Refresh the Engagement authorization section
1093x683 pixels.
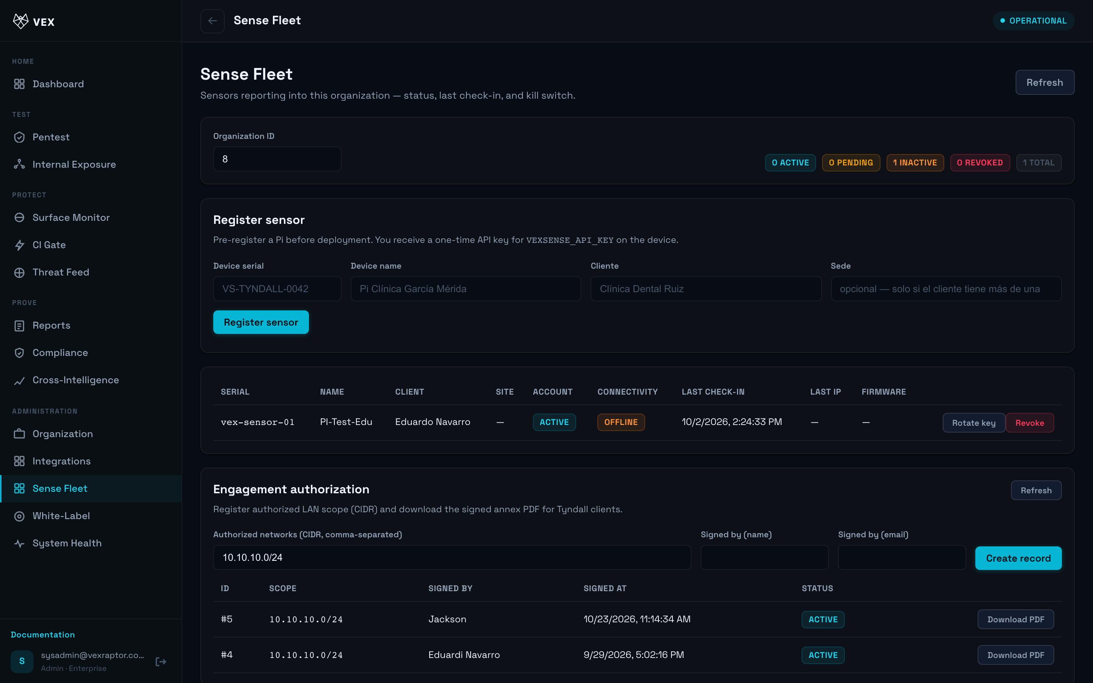tap(1036, 491)
